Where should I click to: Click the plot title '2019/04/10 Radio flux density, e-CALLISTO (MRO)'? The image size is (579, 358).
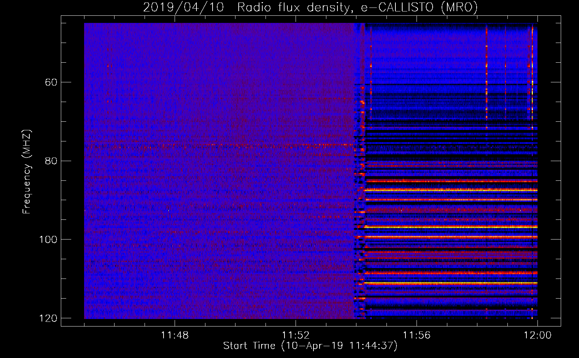click(x=310, y=7)
